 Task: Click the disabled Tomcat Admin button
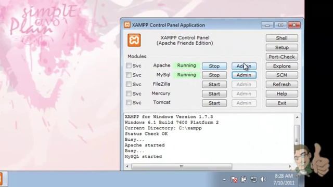pyautogui.click(x=244, y=103)
